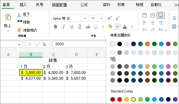Pick the yellow standard color swatch

[x=134, y=99]
